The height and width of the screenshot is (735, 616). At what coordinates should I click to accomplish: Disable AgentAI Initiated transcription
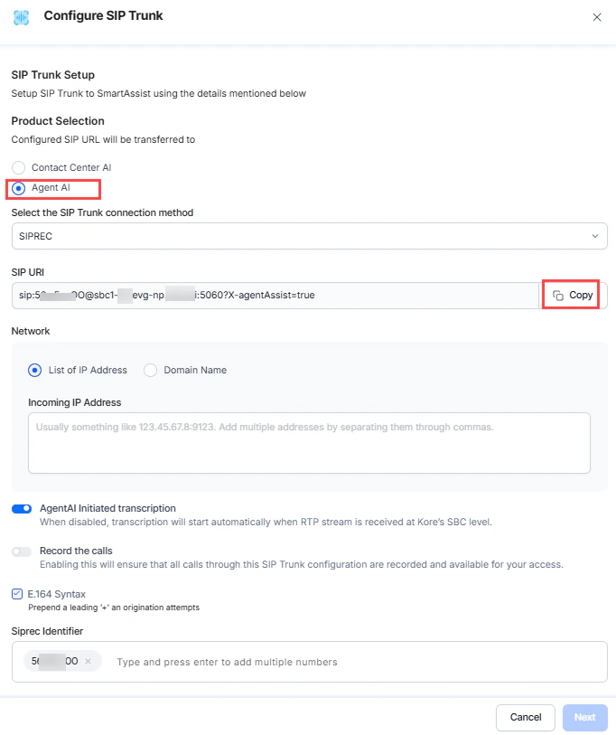coord(21,508)
